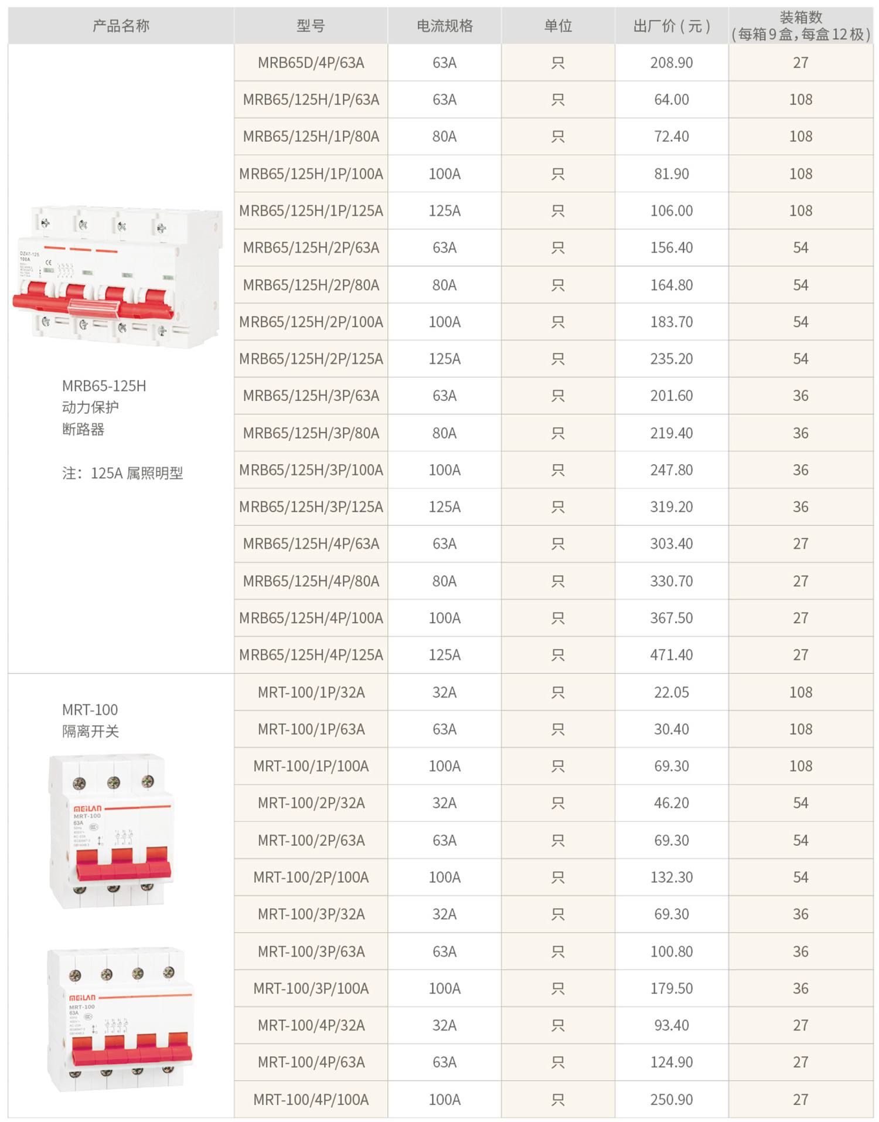Click model cell MRB65/125H/2P/80A
Screen dimensions: 879x1122
[x=311, y=285]
